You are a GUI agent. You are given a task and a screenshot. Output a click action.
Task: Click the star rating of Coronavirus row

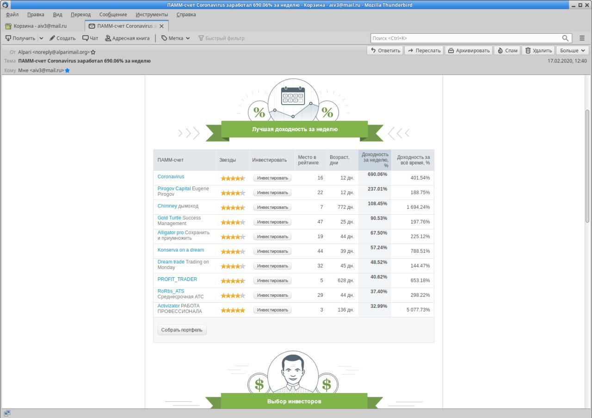tap(233, 178)
